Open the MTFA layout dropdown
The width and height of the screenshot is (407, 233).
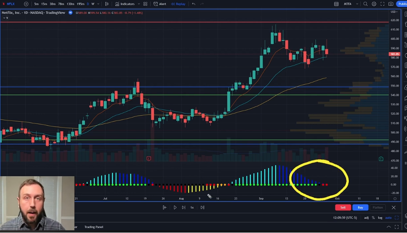click(x=357, y=4)
